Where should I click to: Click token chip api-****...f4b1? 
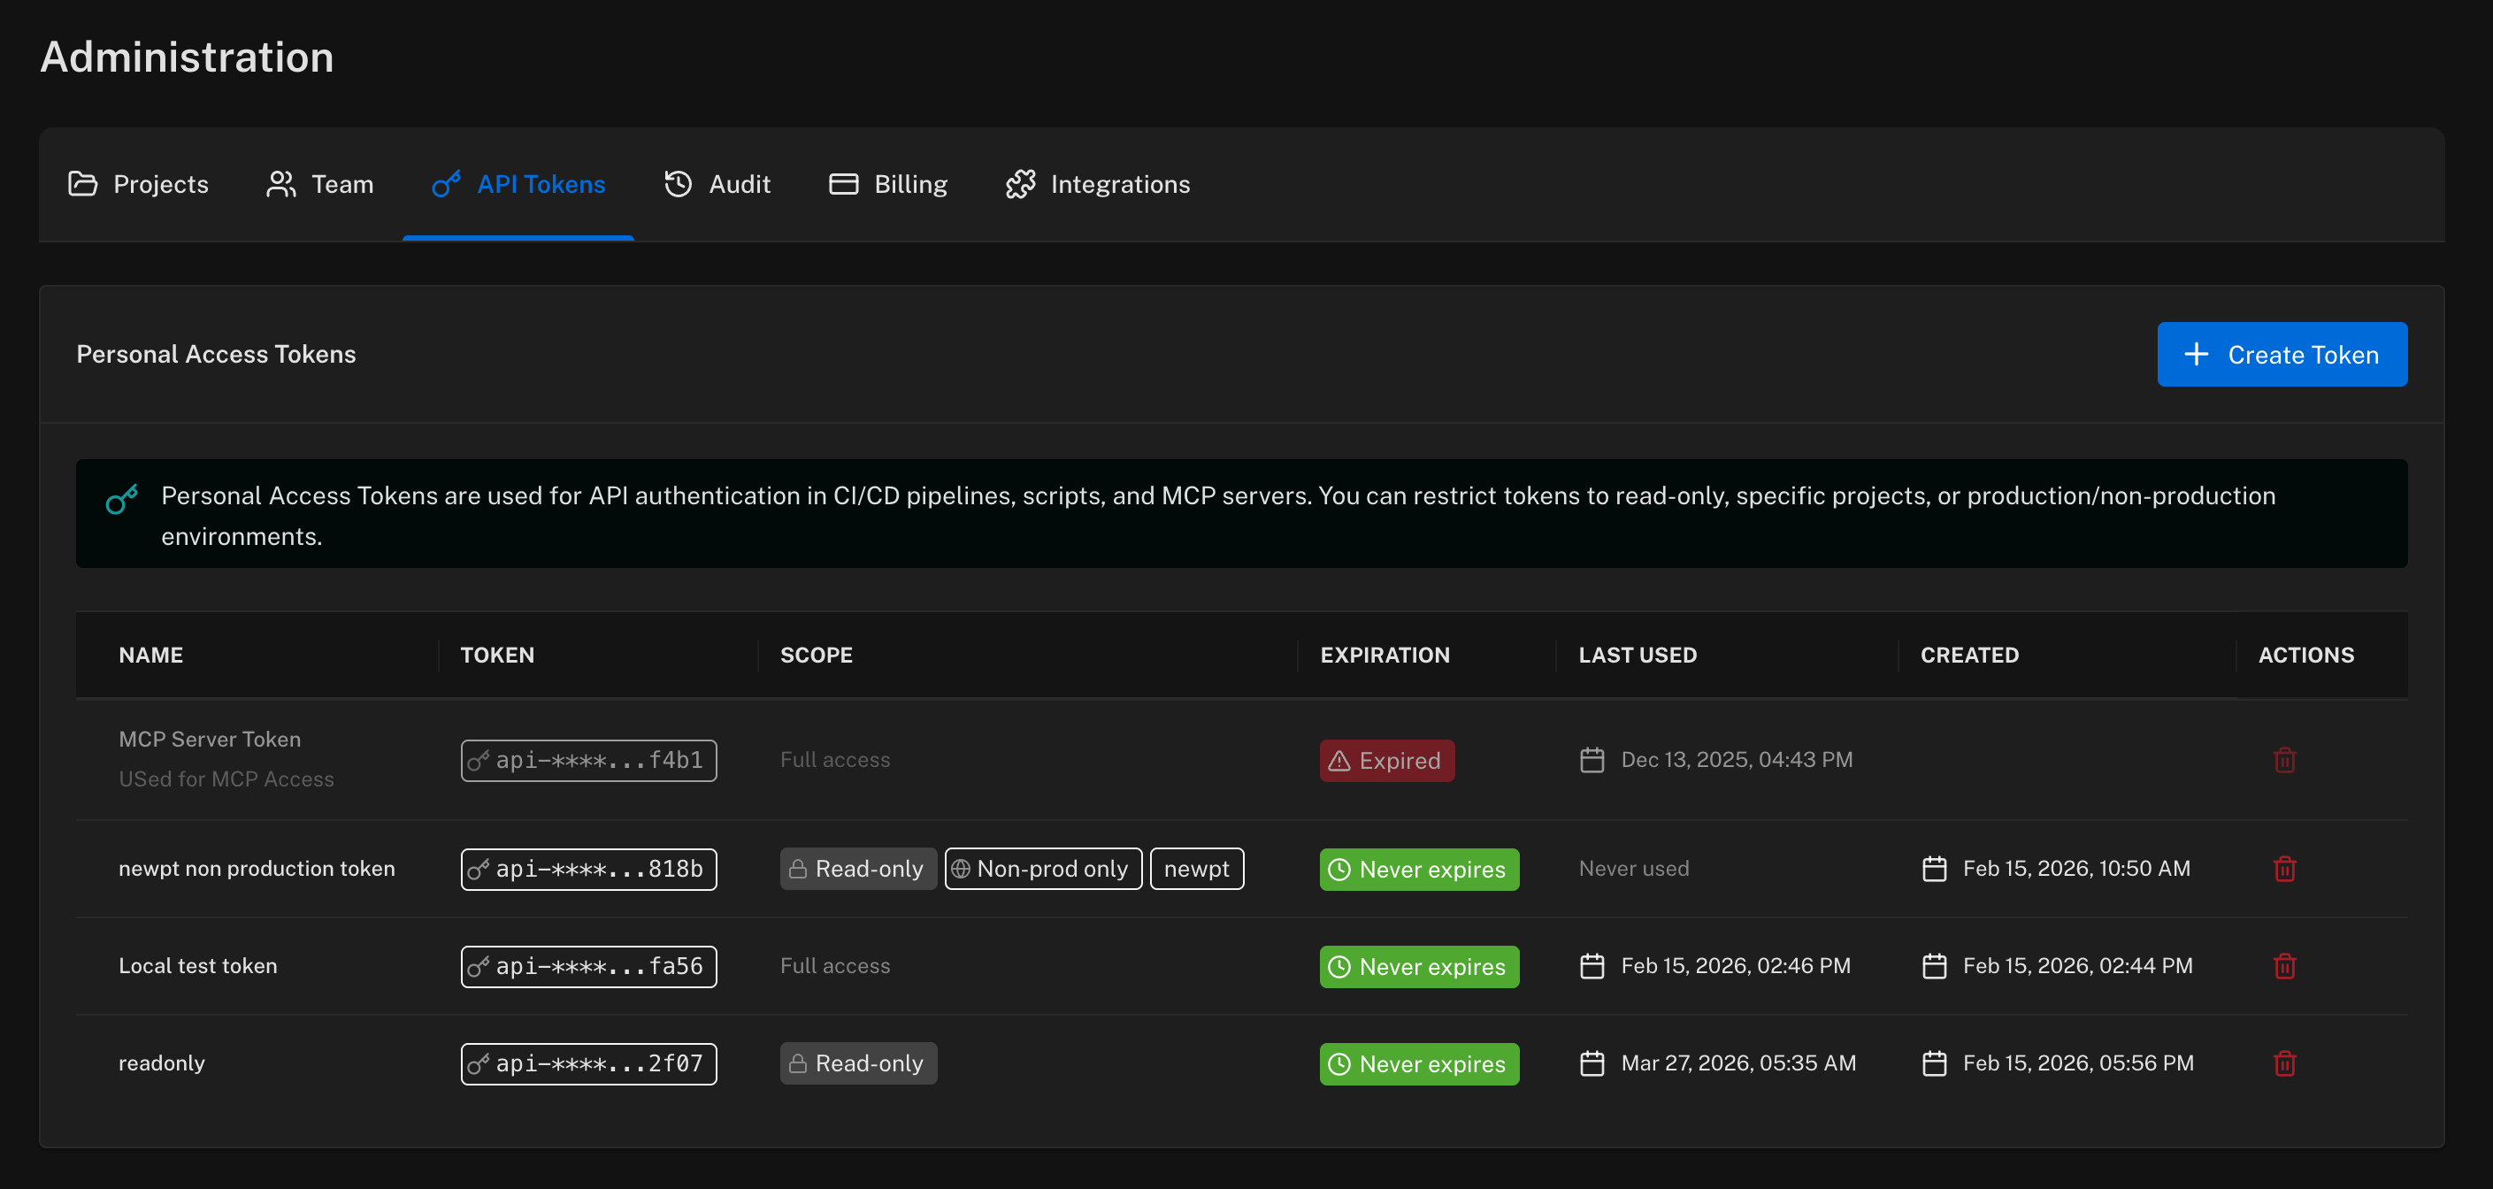tap(588, 761)
